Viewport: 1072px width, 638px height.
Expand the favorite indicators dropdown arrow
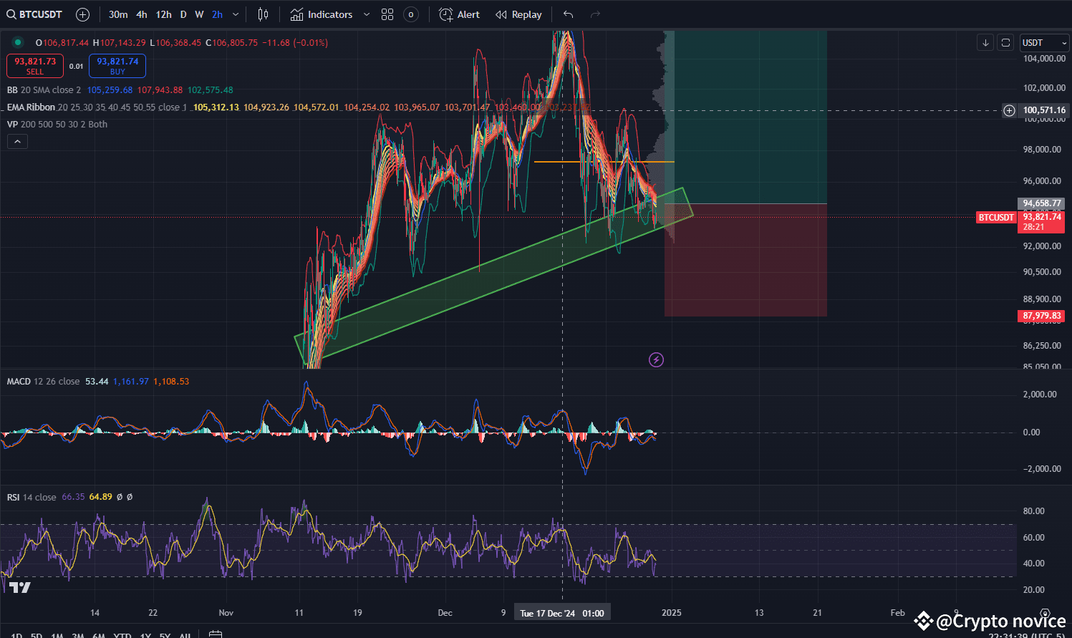coord(367,14)
